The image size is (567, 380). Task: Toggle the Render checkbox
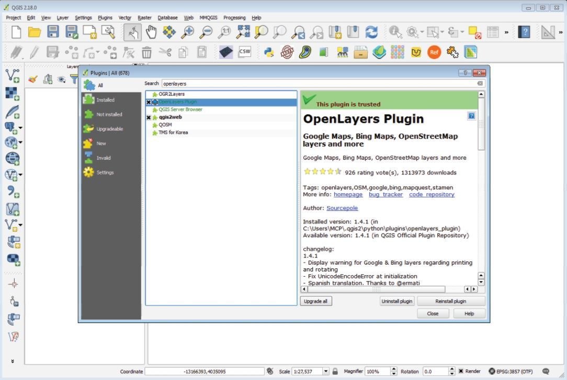point(461,371)
